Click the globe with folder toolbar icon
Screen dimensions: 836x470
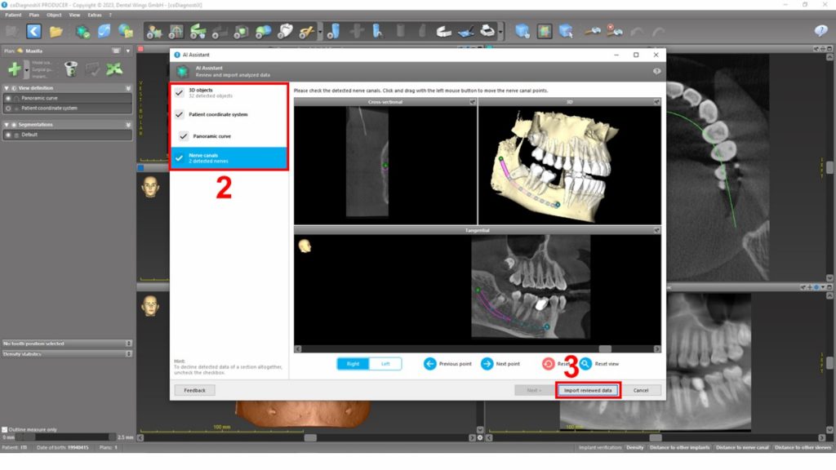(126, 32)
